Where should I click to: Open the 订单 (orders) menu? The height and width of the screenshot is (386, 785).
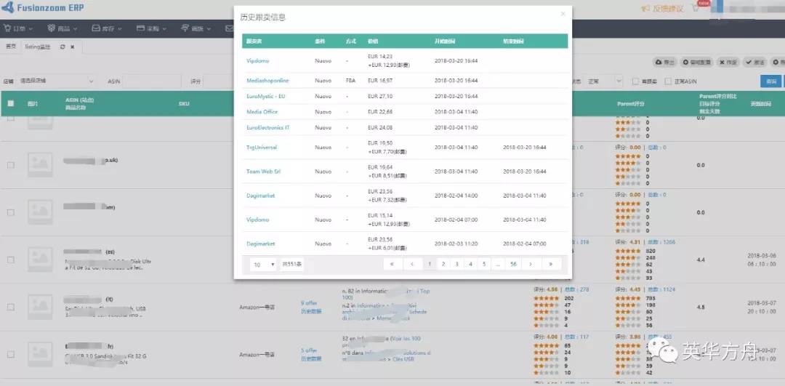tap(18, 28)
